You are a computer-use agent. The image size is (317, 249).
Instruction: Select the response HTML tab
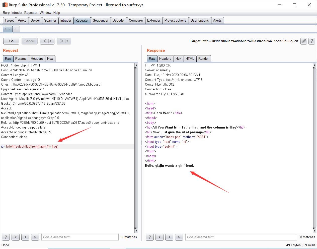190,58
